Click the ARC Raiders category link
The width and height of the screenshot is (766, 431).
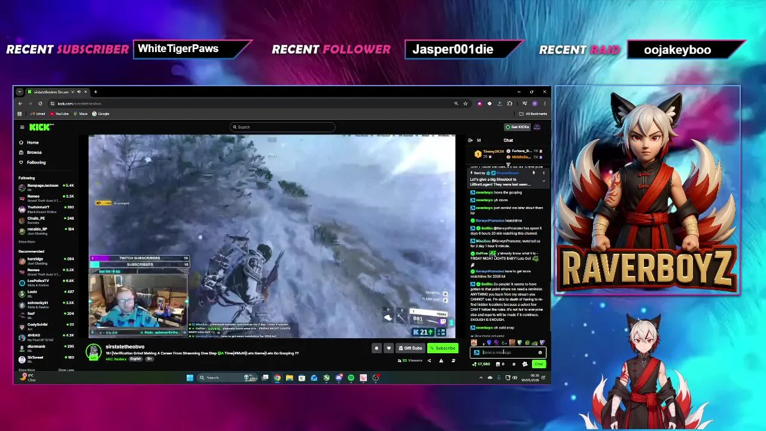pos(116,359)
